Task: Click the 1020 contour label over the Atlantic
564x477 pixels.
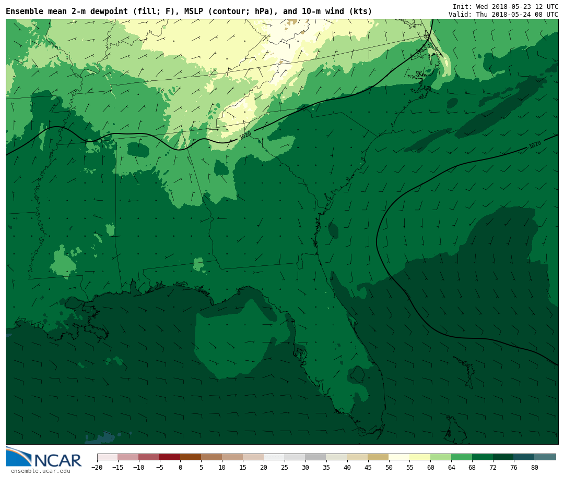Action: tap(535, 144)
